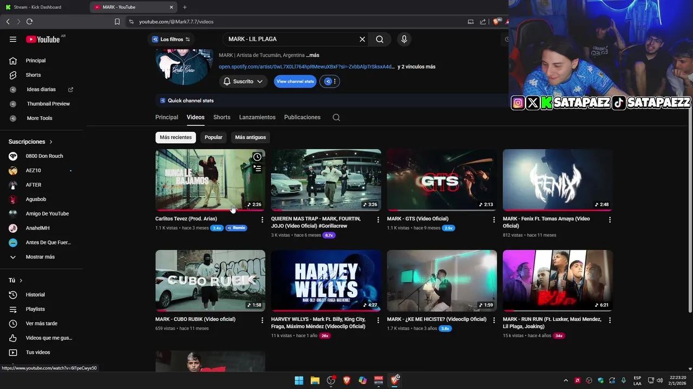The image size is (693, 389).
Task: Expand Suscripciones section chevron
Action: (51, 142)
